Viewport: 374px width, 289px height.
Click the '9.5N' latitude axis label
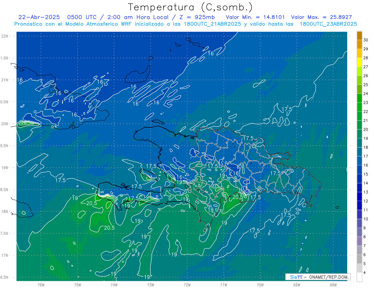click(5, 146)
